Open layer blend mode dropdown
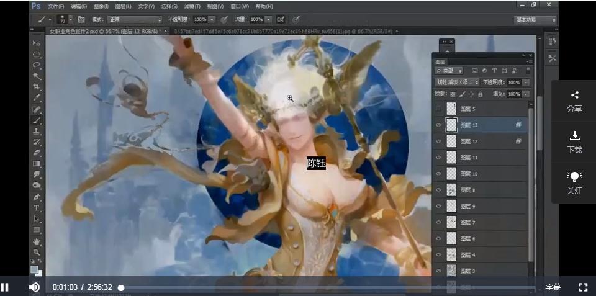This screenshot has height=296, width=596. (458, 82)
